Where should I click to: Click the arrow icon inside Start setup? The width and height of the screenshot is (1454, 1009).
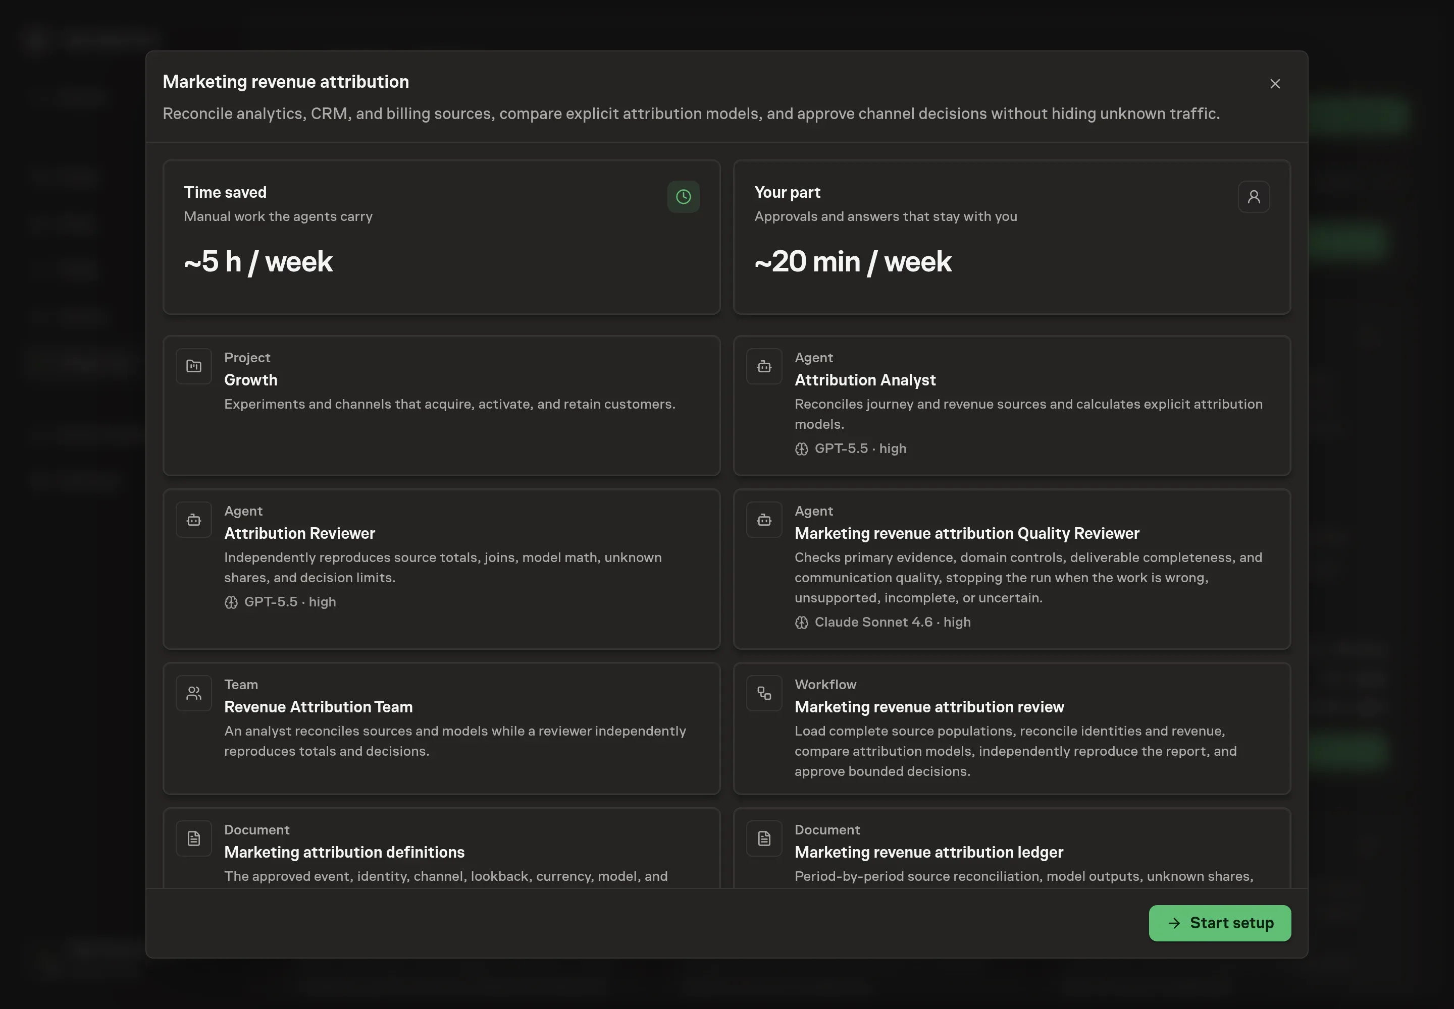pyautogui.click(x=1174, y=923)
